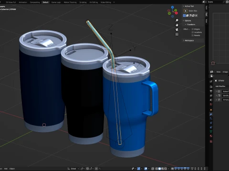Open the Modifiers wrench properties tab

tap(211, 114)
